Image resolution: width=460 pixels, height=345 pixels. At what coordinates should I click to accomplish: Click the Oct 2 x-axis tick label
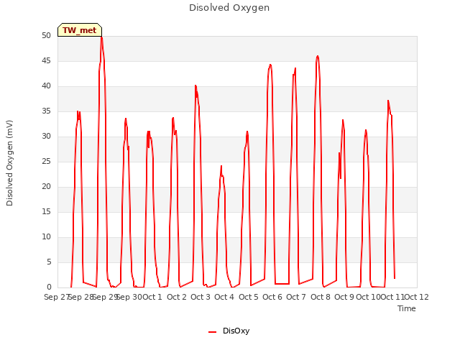click(x=177, y=297)
